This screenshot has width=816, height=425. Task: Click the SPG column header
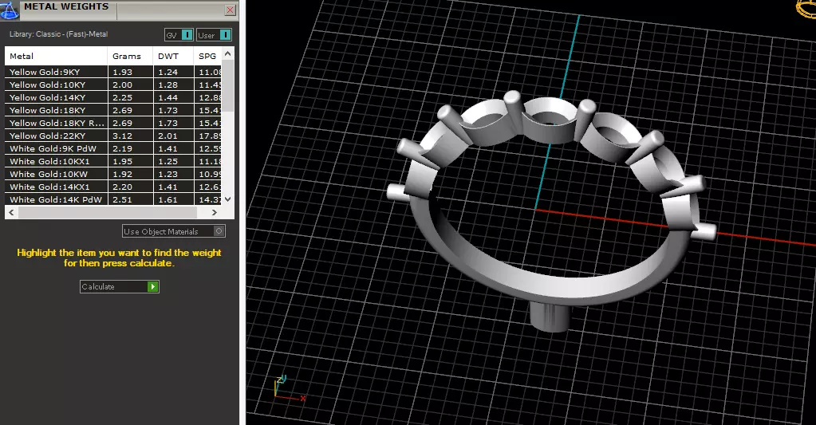tap(207, 56)
